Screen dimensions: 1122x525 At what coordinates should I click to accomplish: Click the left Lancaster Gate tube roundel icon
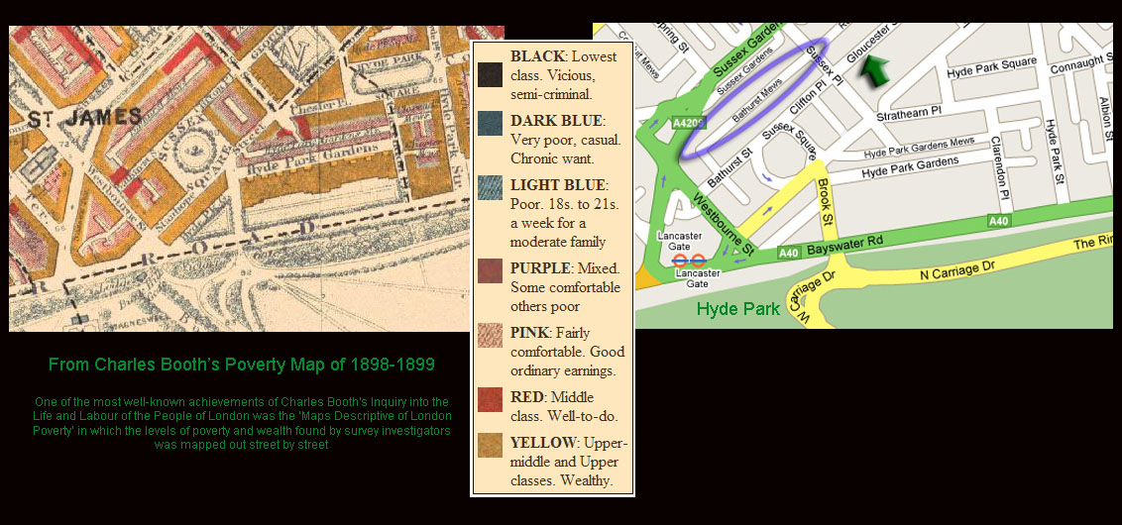pyautogui.click(x=681, y=262)
